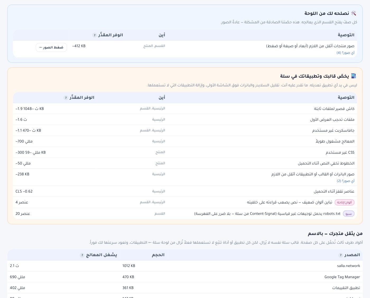
Task: Click the salla.network source row
Action: [x=185, y=266]
